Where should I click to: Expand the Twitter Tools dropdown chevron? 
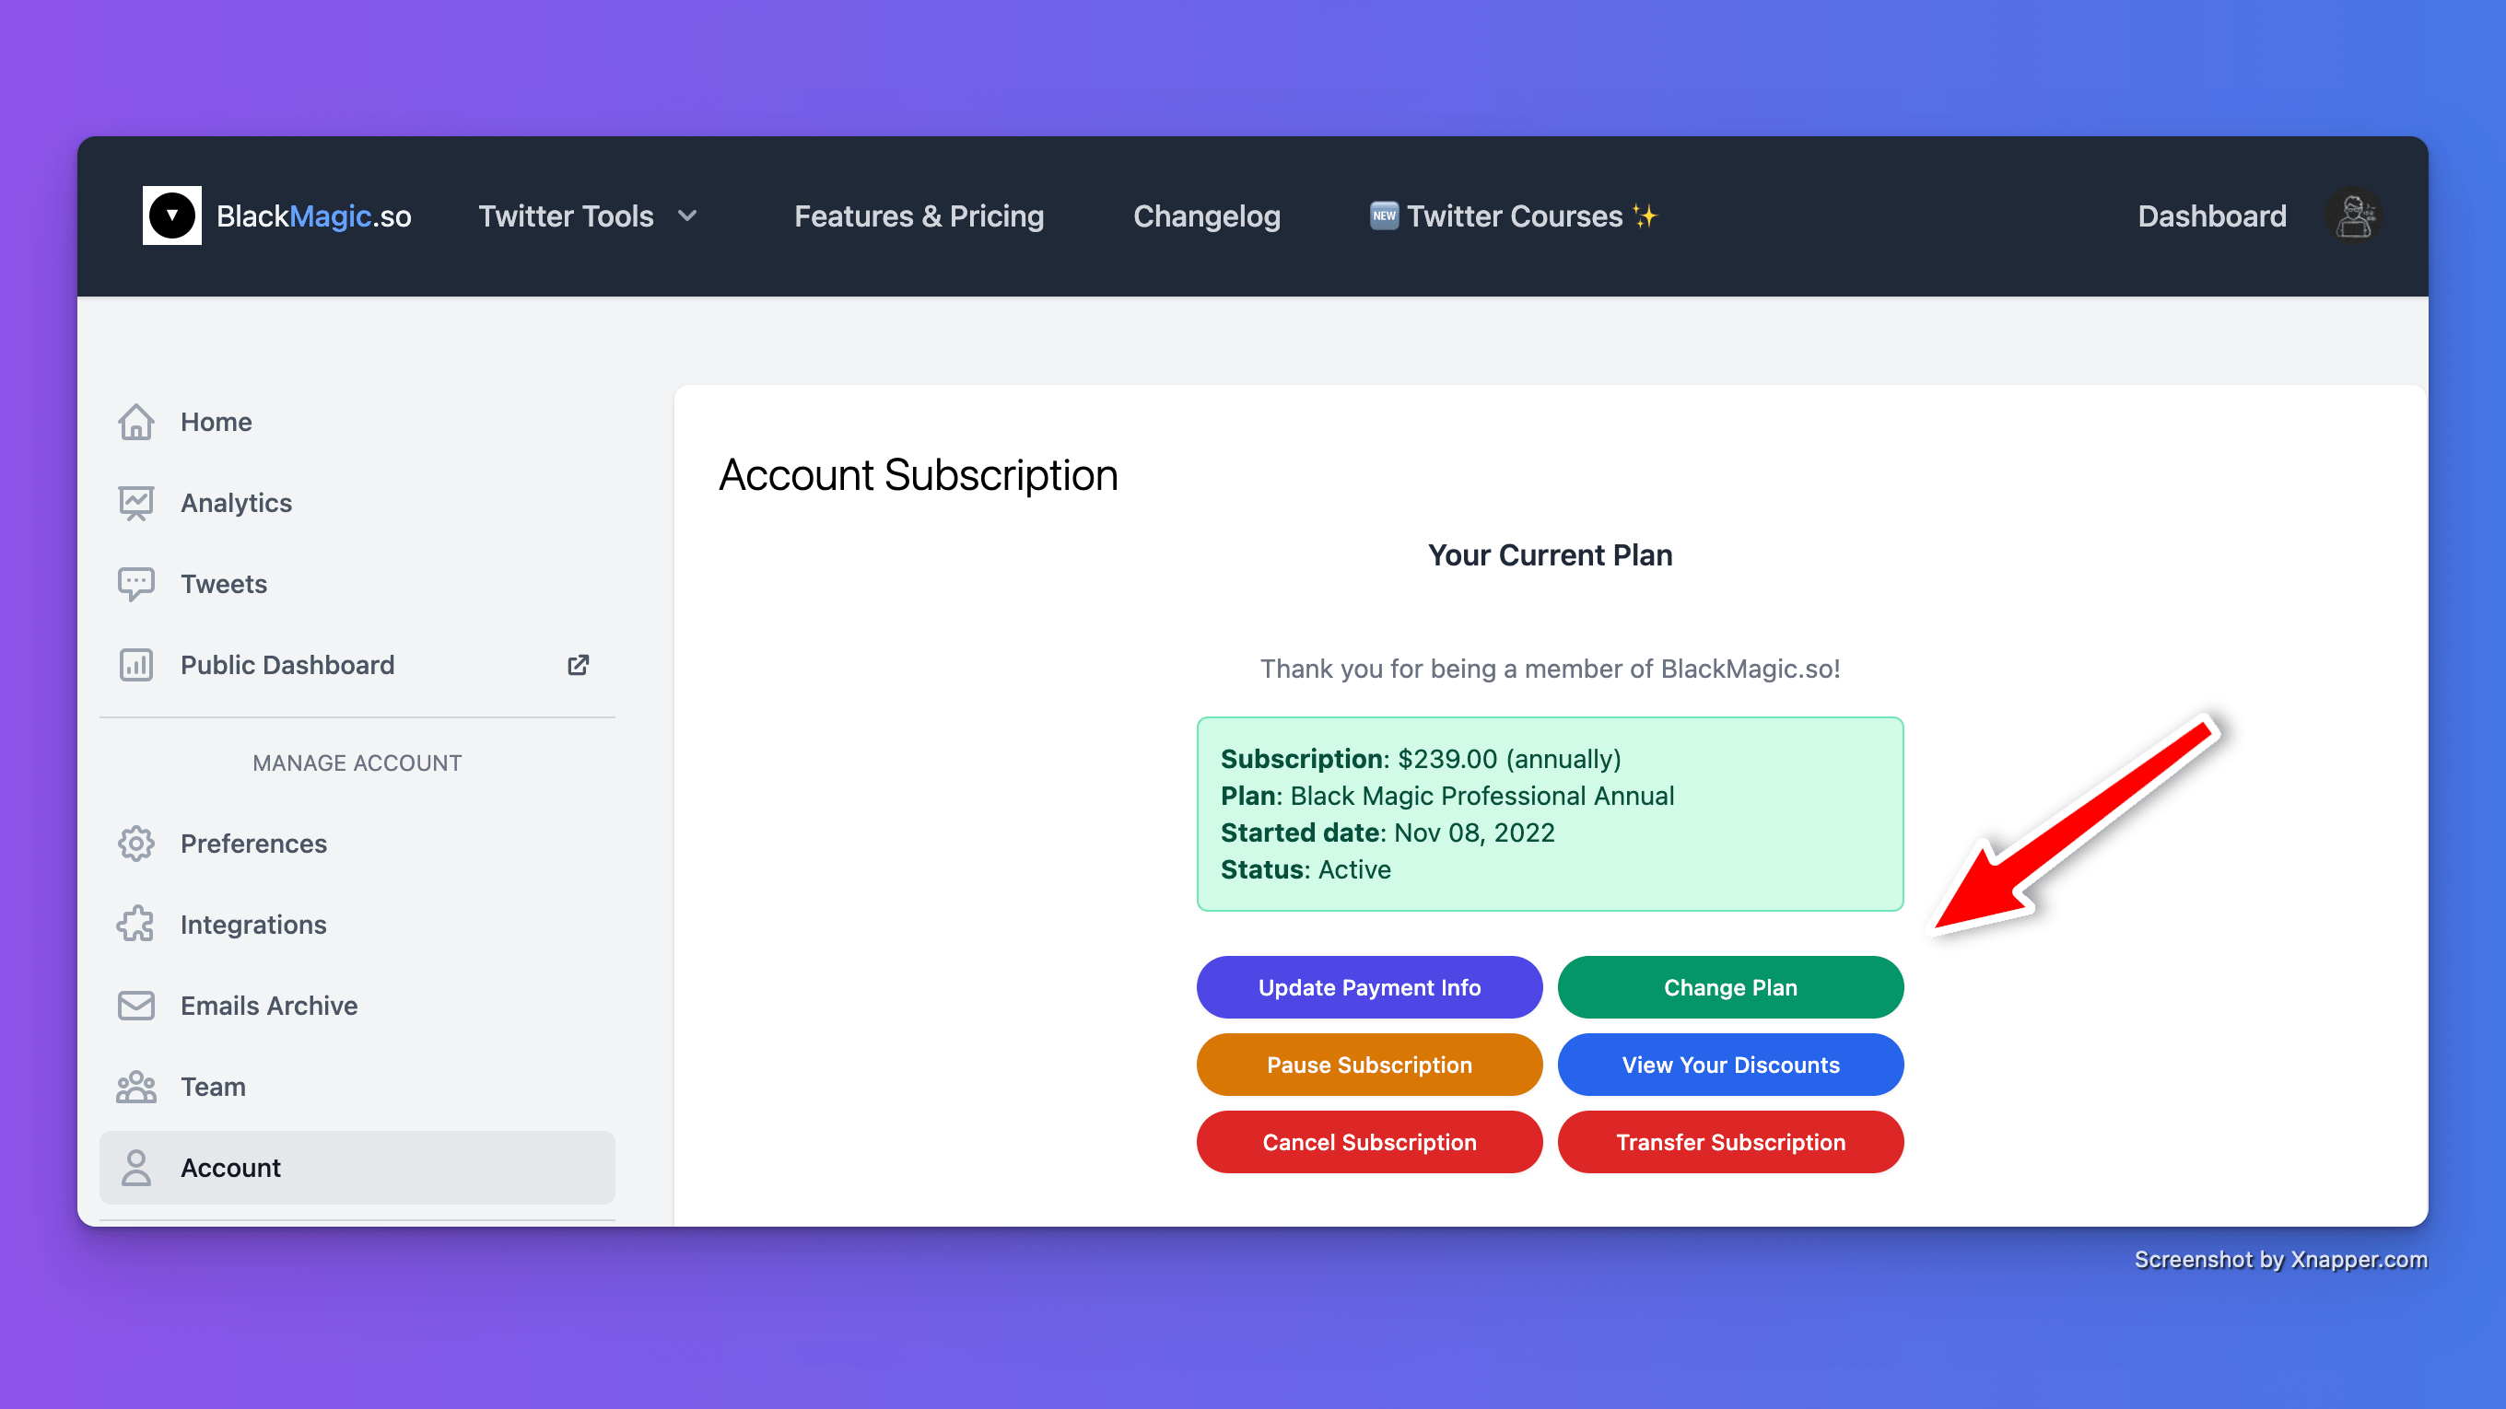688,215
